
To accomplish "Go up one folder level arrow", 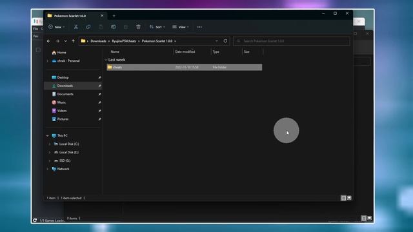I will click(x=73, y=41).
